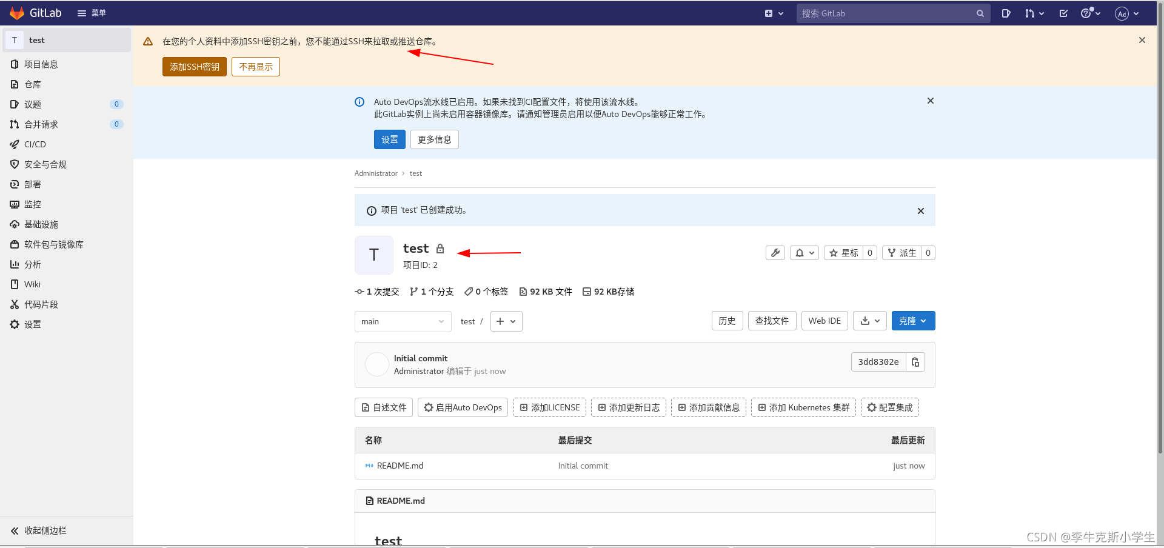This screenshot has width=1164, height=548.
Task: Open the plus add-file dropdown
Action: (506, 321)
